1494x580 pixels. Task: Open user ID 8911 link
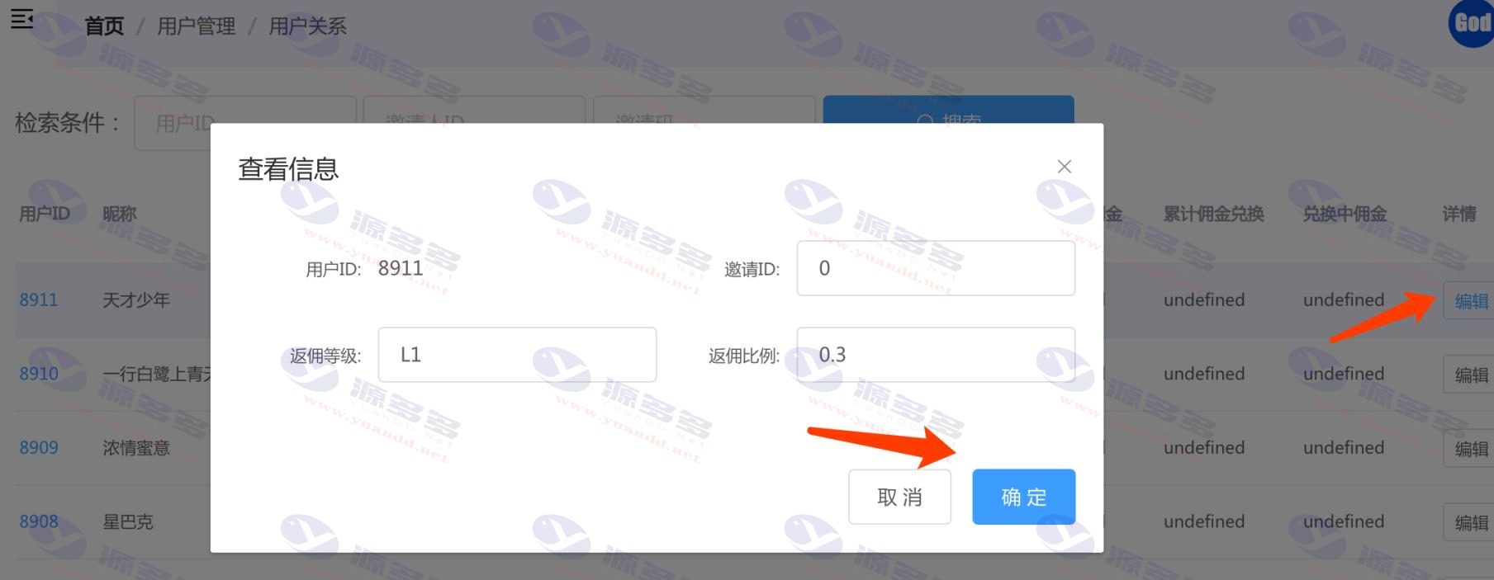[x=39, y=299]
